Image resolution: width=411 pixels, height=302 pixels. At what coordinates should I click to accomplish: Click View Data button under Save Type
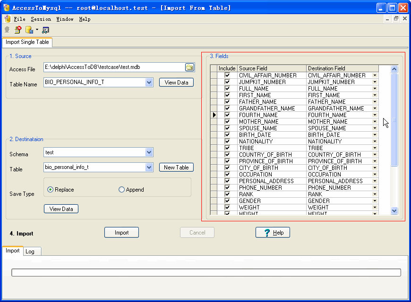pyautogui.click(x=61, y=209)
